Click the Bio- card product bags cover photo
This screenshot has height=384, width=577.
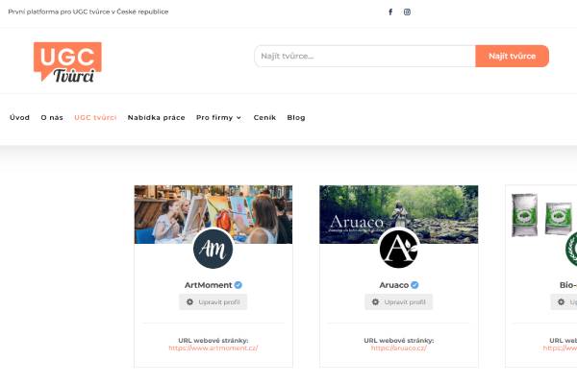pyautogui.click(x=541, y=214)
